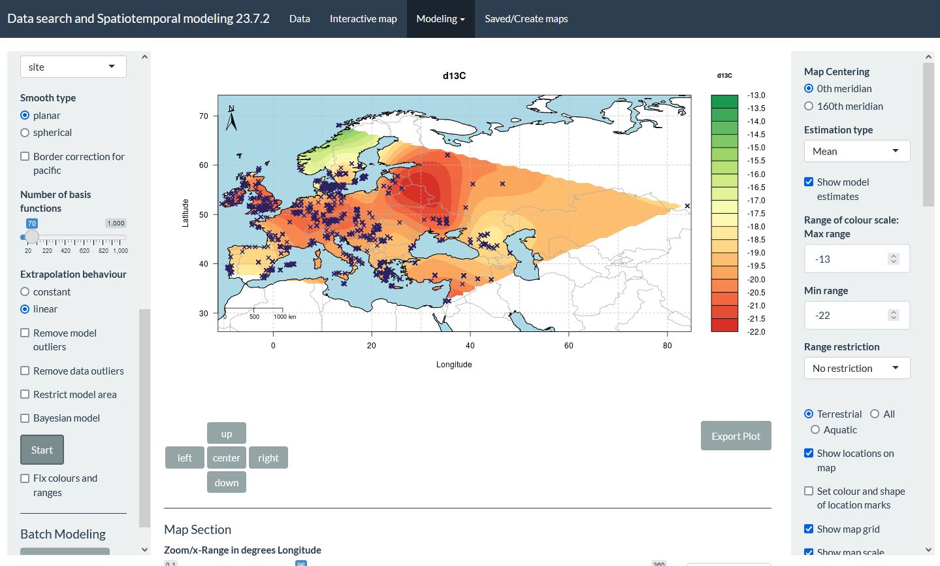Click the Max range input field
The width and height of the screenshot is (940, 566).
click(x=856, y=259)
